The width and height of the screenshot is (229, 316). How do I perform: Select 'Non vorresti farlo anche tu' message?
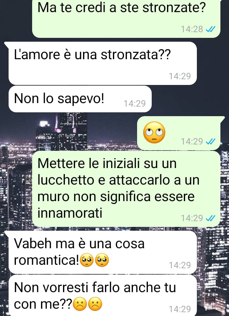point(102,296)
